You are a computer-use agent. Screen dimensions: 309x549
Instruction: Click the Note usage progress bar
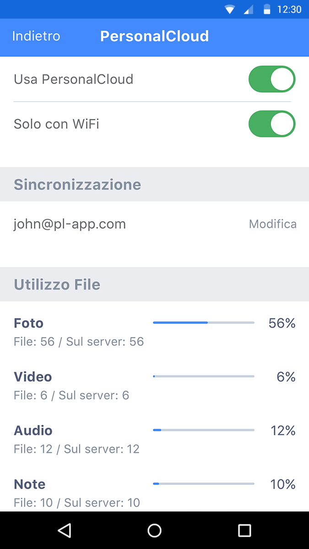click(x=203, y=484)
